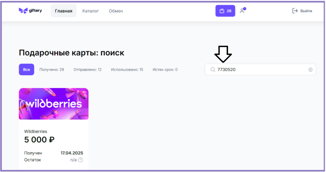Filter by Отправлено: 12
Viewport: 326px width, 172px height.
(x=88, y=69)
